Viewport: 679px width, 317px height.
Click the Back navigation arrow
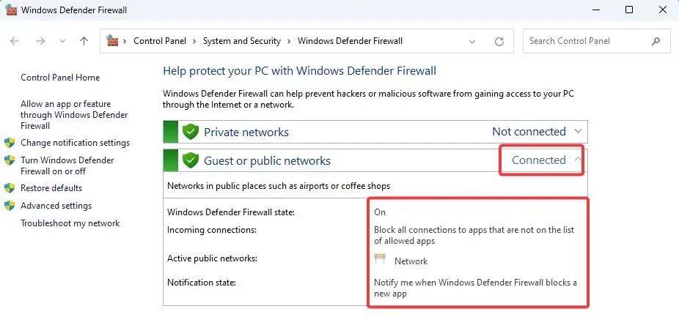pyautogui.click(x=15, y=41)
